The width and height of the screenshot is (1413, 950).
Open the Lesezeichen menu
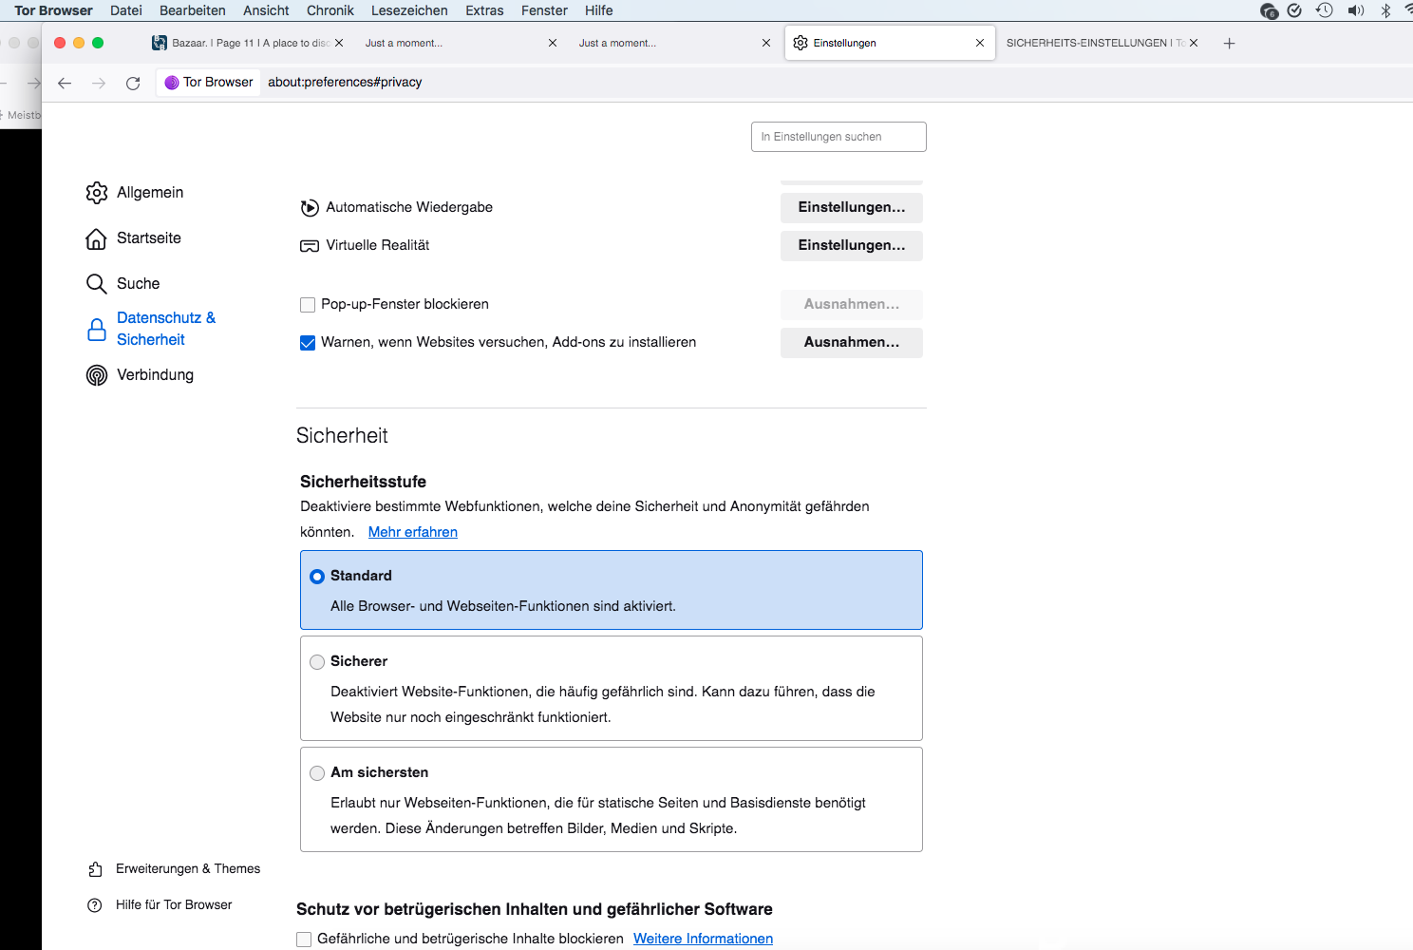409,10
